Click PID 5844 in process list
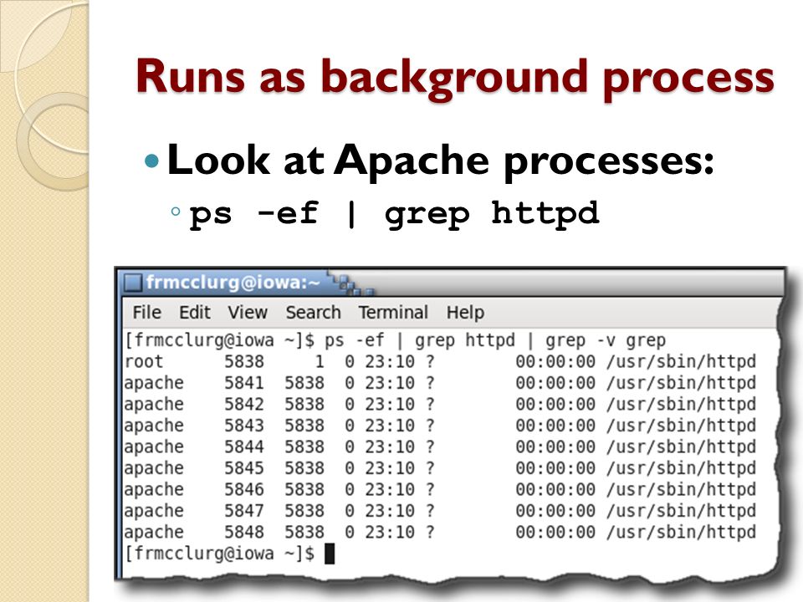 244,446
